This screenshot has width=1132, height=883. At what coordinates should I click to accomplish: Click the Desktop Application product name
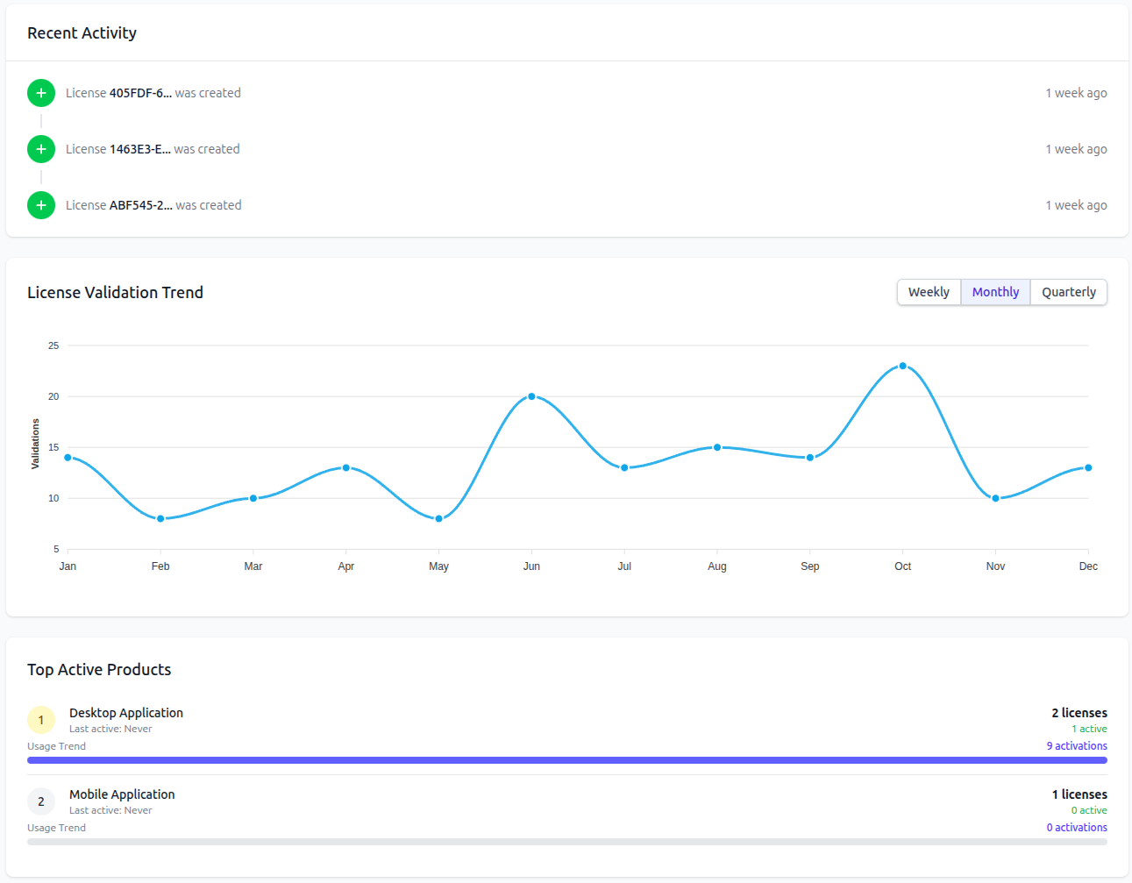tap(125, 712)
